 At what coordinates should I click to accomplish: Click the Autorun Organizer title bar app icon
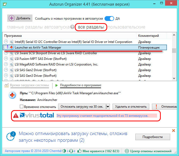point(5,4)
